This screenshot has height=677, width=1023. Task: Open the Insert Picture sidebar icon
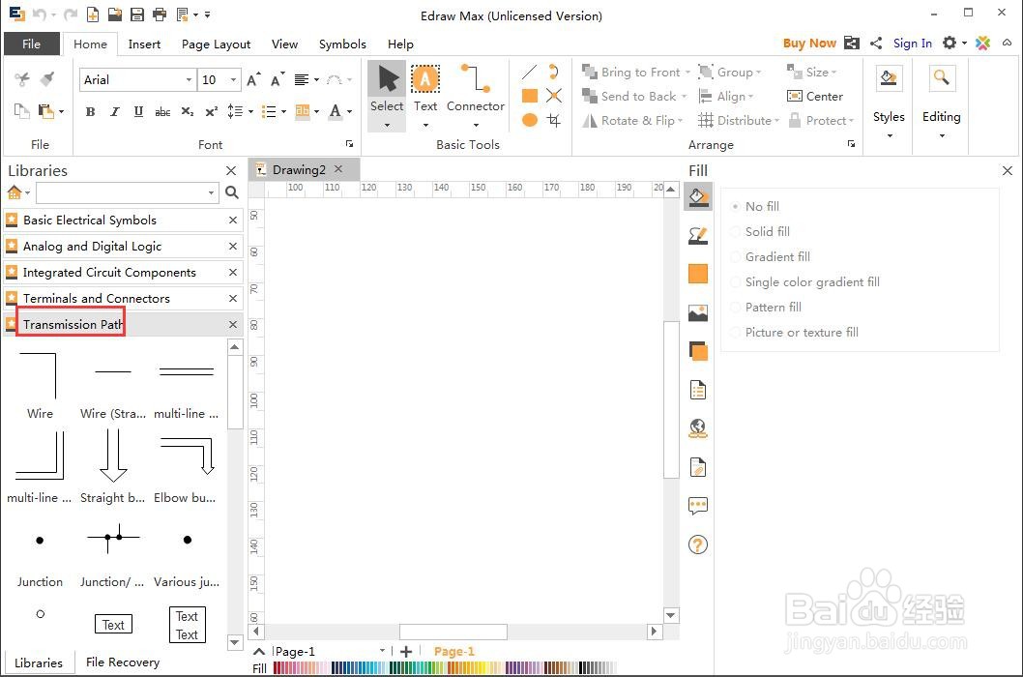click(698, 313)
